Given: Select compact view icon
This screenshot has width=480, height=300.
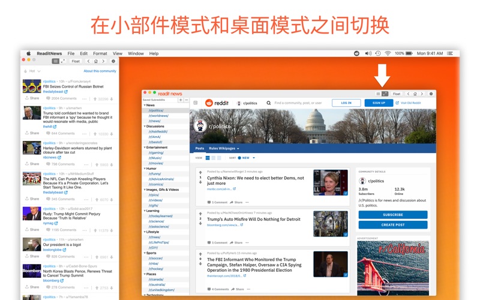Looking at the screenshot, I should (x=219, y=158).
